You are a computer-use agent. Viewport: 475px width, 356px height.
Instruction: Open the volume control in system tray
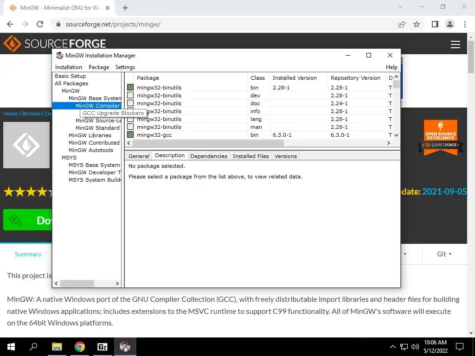tap(415, 347)
